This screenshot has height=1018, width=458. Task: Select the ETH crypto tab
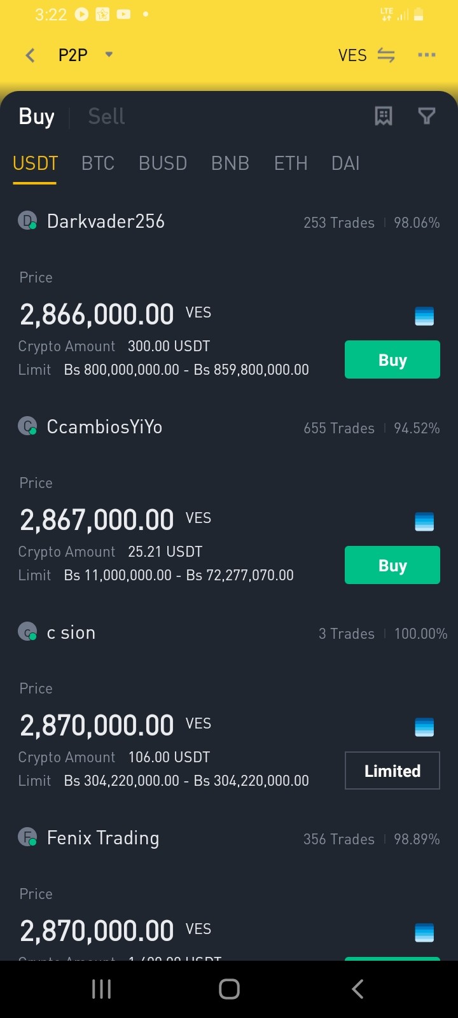[x=291, y=164]
